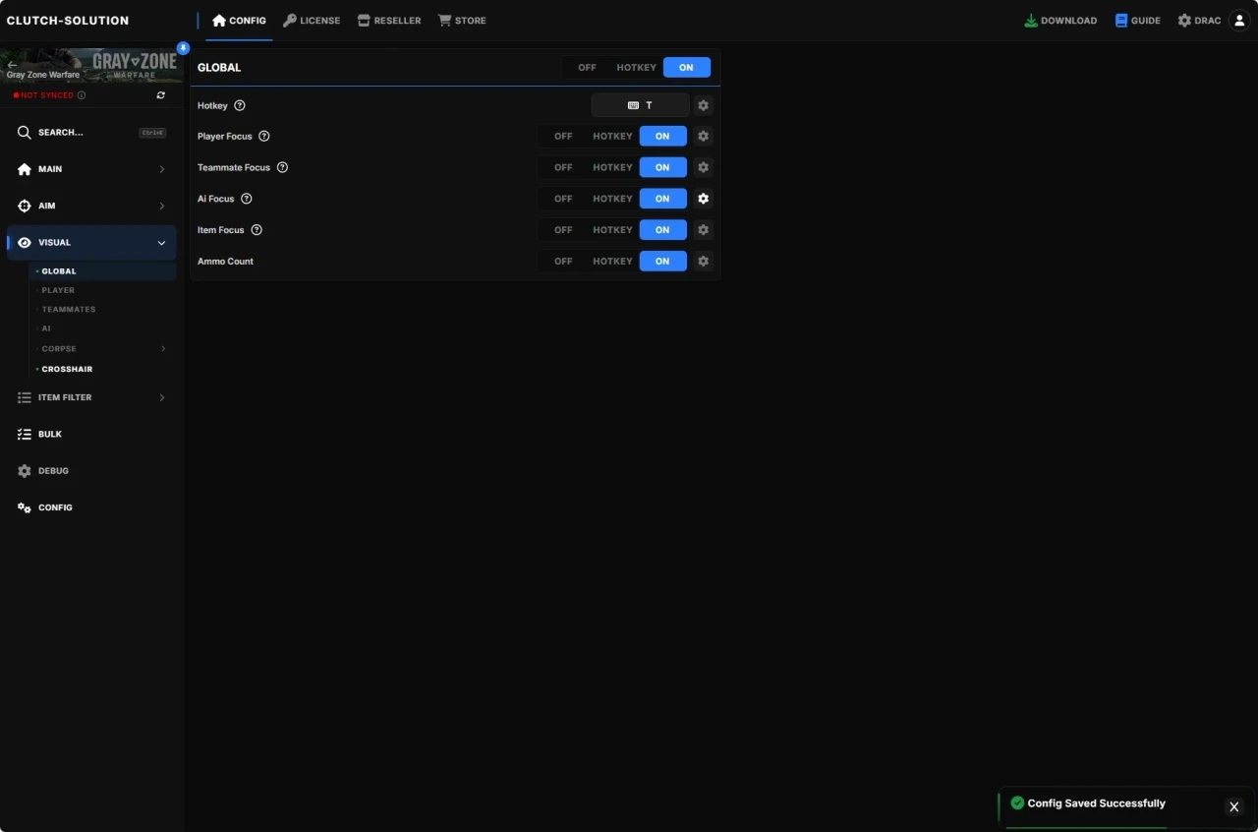Image resolution: width=1258 pixels, height=832 pixels.
Task: Click the Hotkey T key binding field
Action: click(640, 105)
